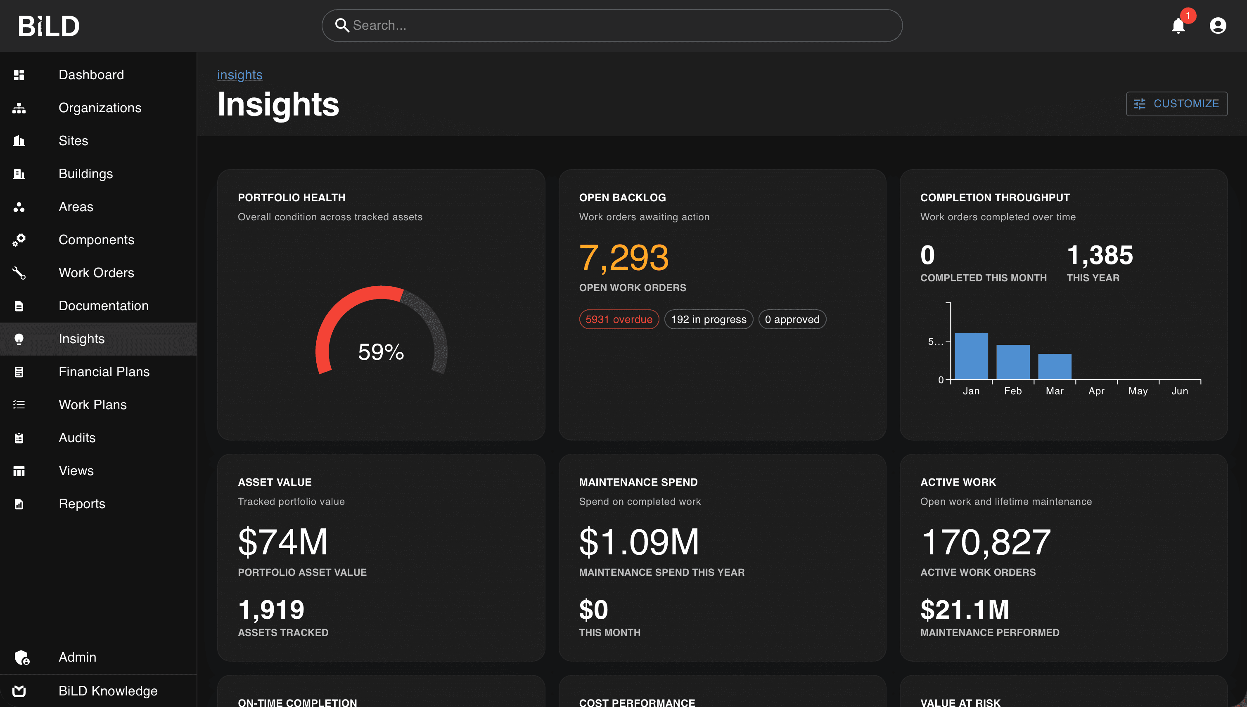Click the Organizations hierarchy icon
The width and height of the screenshot is (1247, 707).
19,108
